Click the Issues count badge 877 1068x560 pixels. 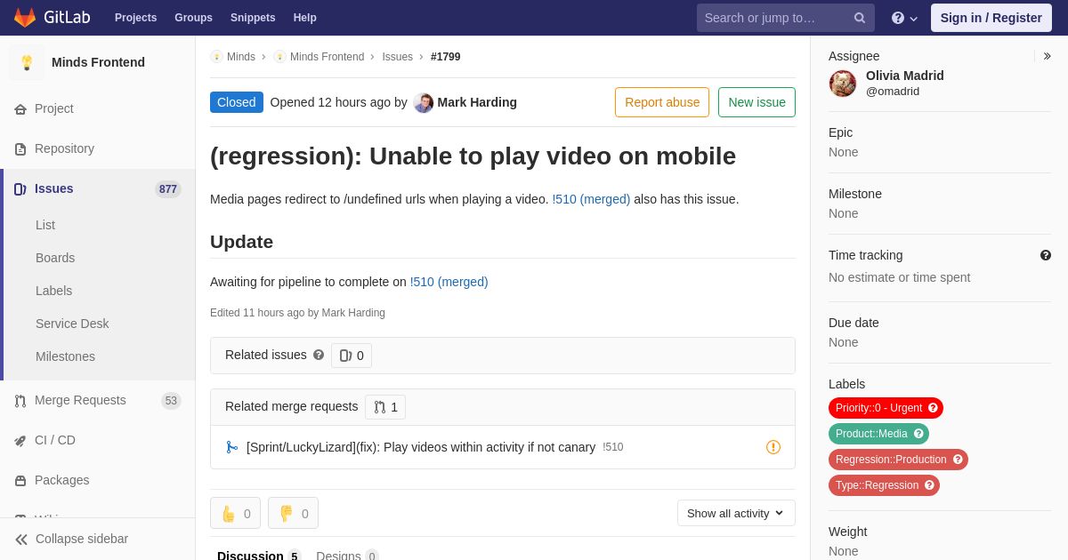tap(168, 189)
